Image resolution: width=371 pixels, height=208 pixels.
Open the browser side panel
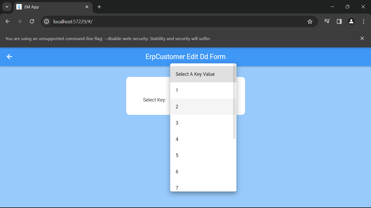click(x=339, y=21)
